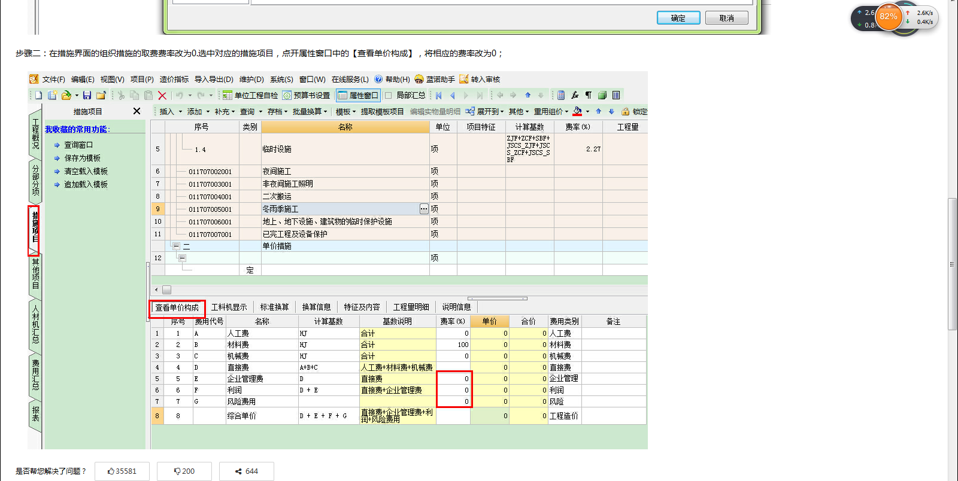This screenshot has height=481, width=958.
Task: Collapse the tree node in row 12
Action: 183,258
